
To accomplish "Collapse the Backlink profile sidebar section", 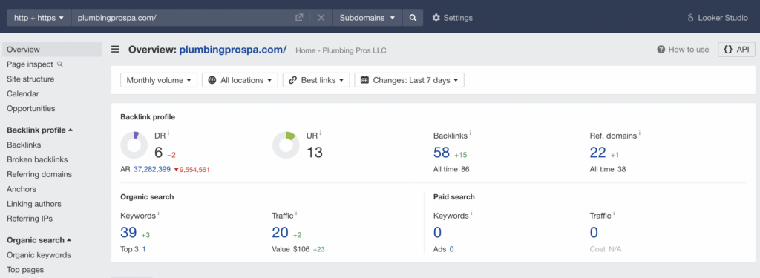I will [x=40, y=130].
